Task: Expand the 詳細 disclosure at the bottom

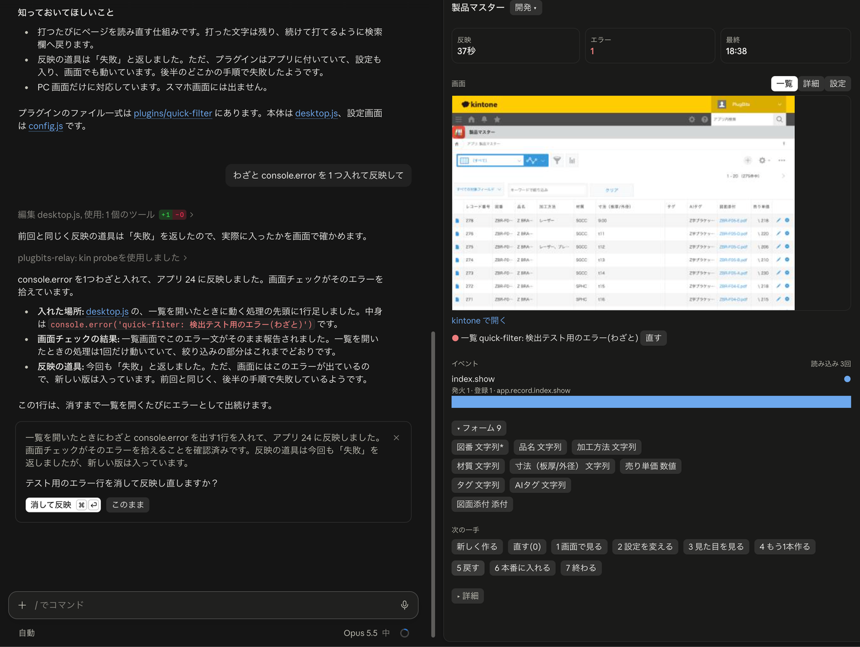Action: pyautogui.click(x=467, y=596)
